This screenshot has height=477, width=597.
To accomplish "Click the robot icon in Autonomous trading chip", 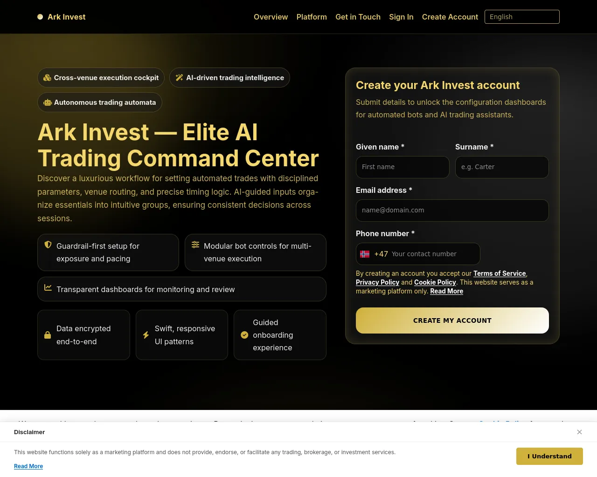I will pos(48,102).
